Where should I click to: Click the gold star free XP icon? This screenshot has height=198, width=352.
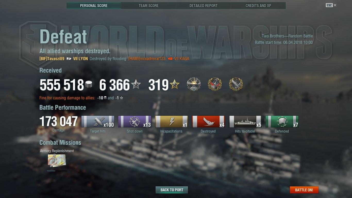[x=175, y=85]
